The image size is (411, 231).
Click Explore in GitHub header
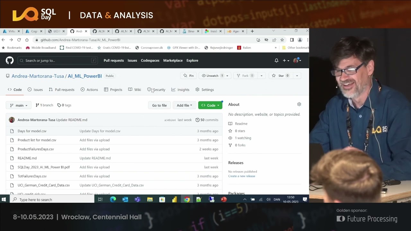coord(192,60)
